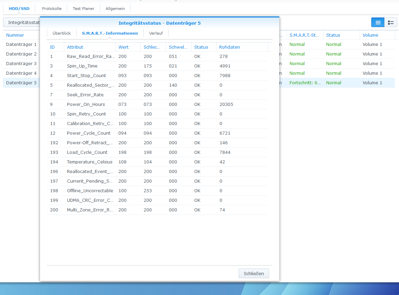Click raw value 20305 for Power_On_Hours
The image size is (399, 295).
click(x=226, y=104)
